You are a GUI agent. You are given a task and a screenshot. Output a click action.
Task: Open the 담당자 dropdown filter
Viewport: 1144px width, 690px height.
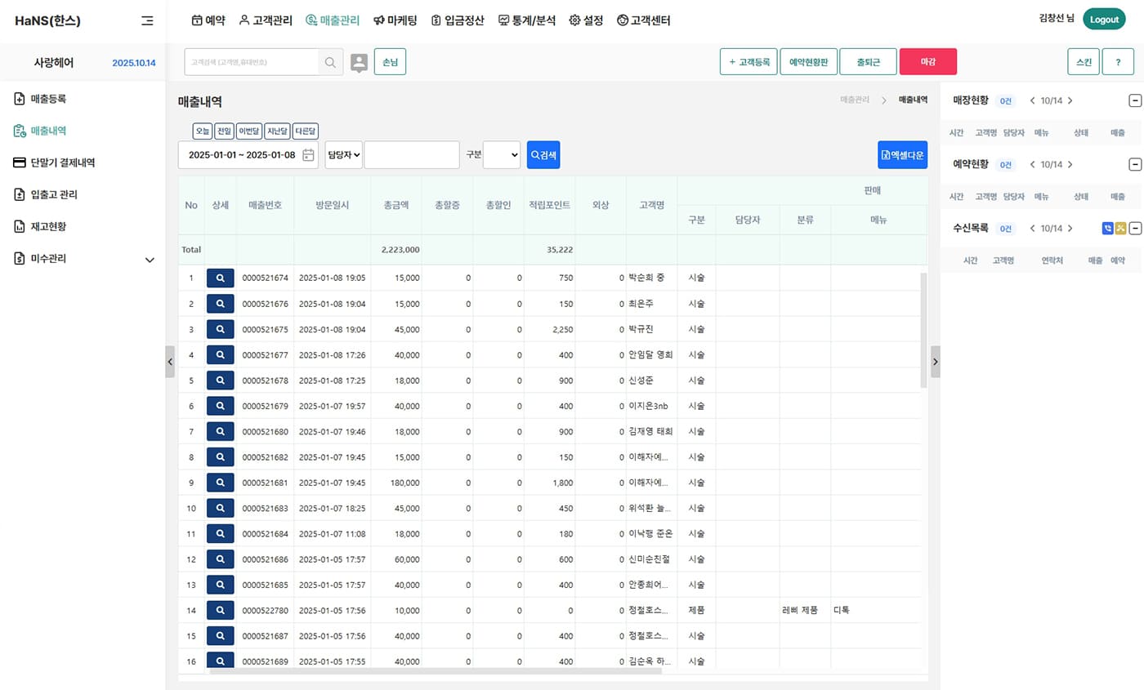[x=343, y=155]
